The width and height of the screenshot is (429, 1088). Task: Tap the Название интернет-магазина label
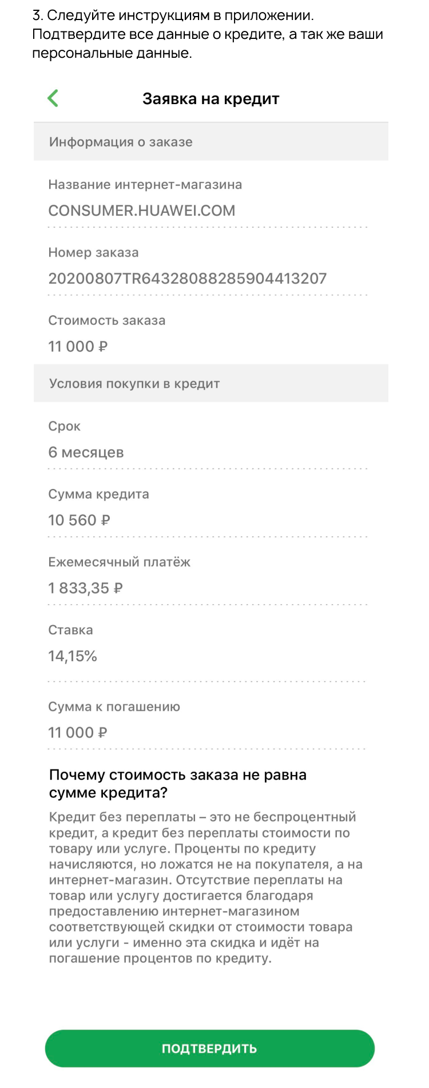(x=145, y=185)
